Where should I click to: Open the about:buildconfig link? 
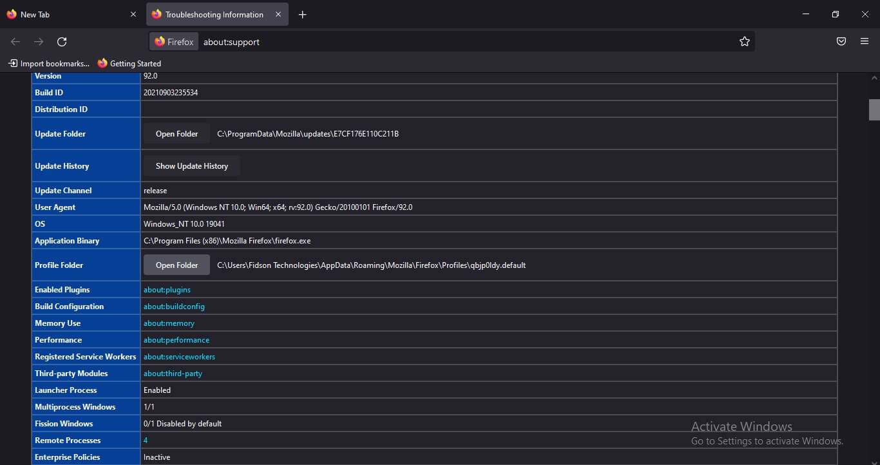[174, 307]
